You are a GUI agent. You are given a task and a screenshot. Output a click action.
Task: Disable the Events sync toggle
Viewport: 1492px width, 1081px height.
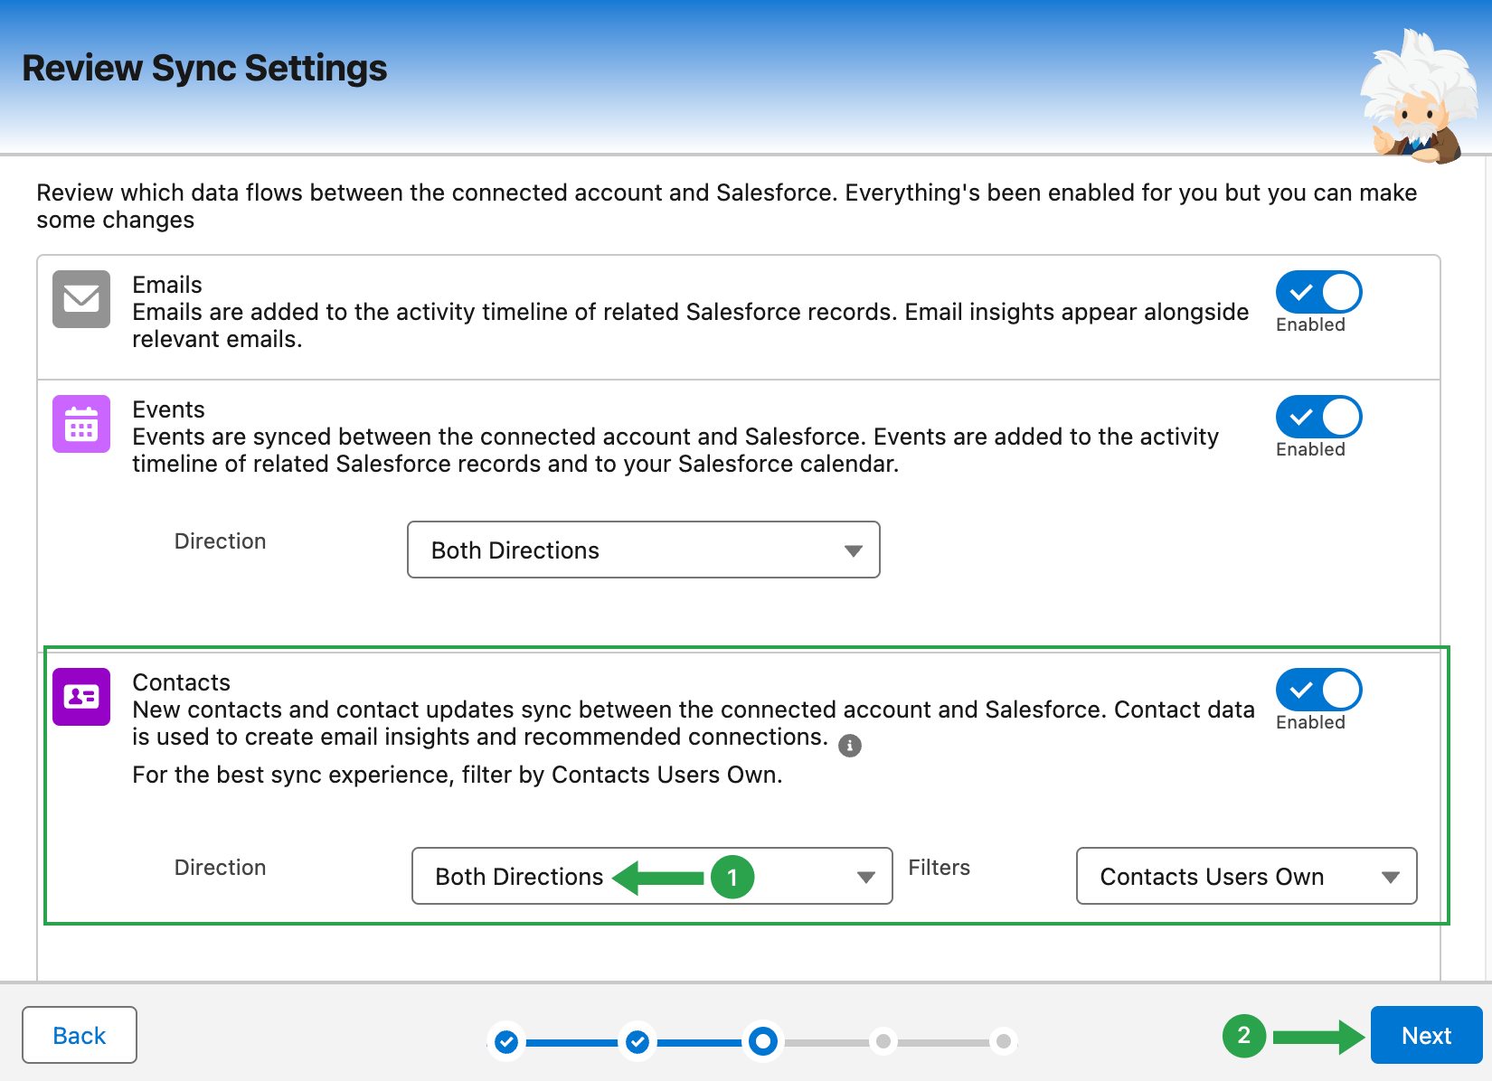pyautogui.click(x=1318, y=417)
